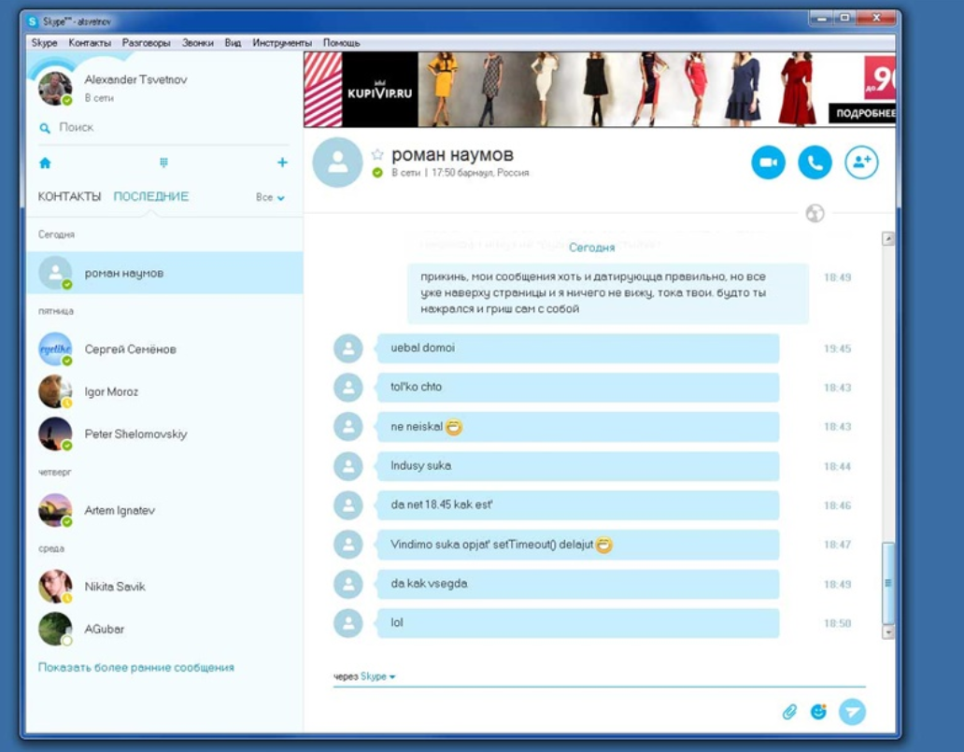Screen dimensions: 964x752
Task: Click the 'tol'ko chto' message bubble
Action: (x=578, y=388)
